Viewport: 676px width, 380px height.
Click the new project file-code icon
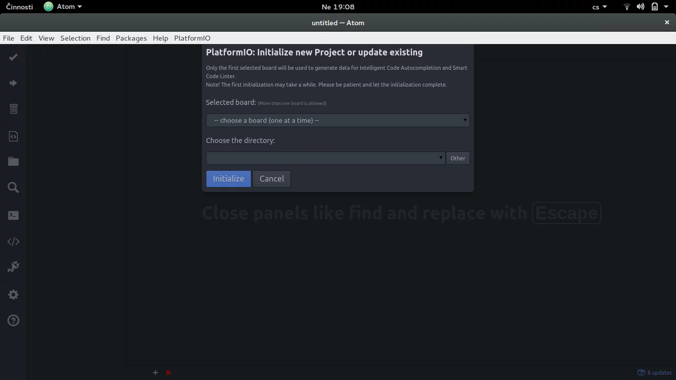click(13, 137)
